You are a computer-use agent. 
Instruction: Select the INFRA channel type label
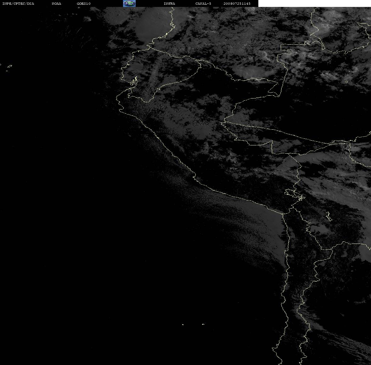tap(169, 3)
